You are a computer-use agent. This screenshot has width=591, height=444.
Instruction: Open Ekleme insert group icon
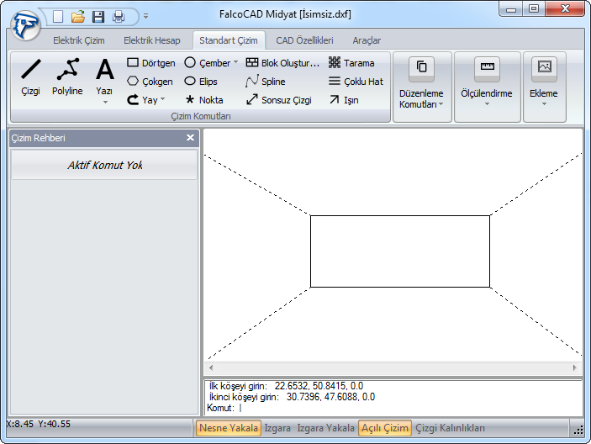[x=544, y=69]
